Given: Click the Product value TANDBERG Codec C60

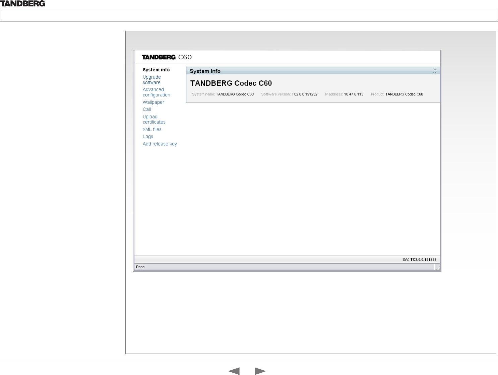Looking at the screenshot, I should [x=404, y=94].
